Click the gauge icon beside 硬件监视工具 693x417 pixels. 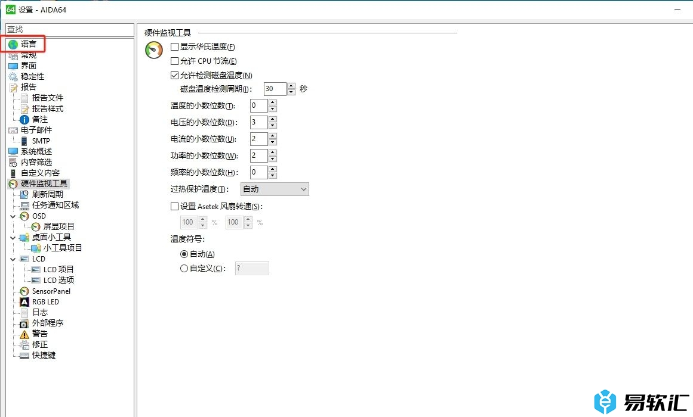click(13, 183)
